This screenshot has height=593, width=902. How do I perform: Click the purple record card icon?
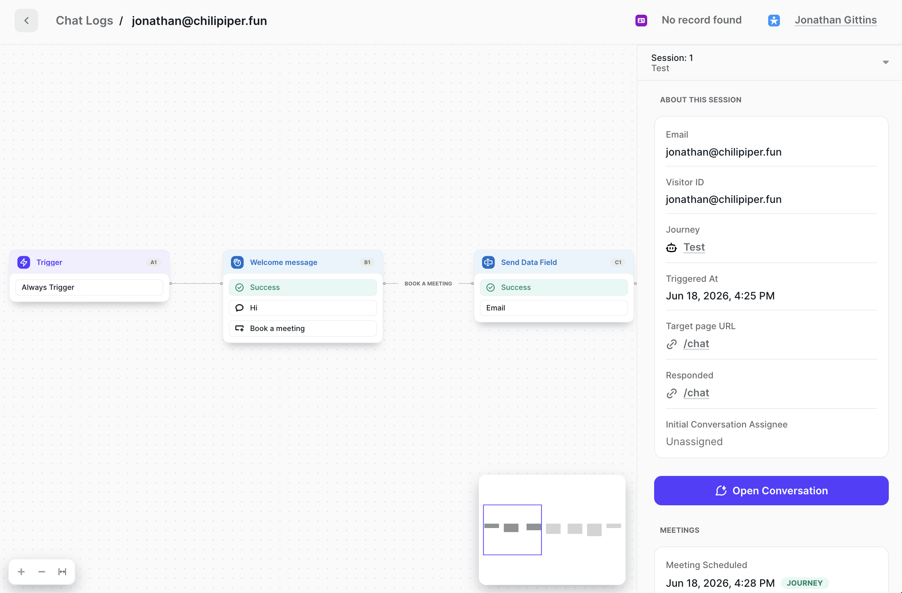coord(641,20)
